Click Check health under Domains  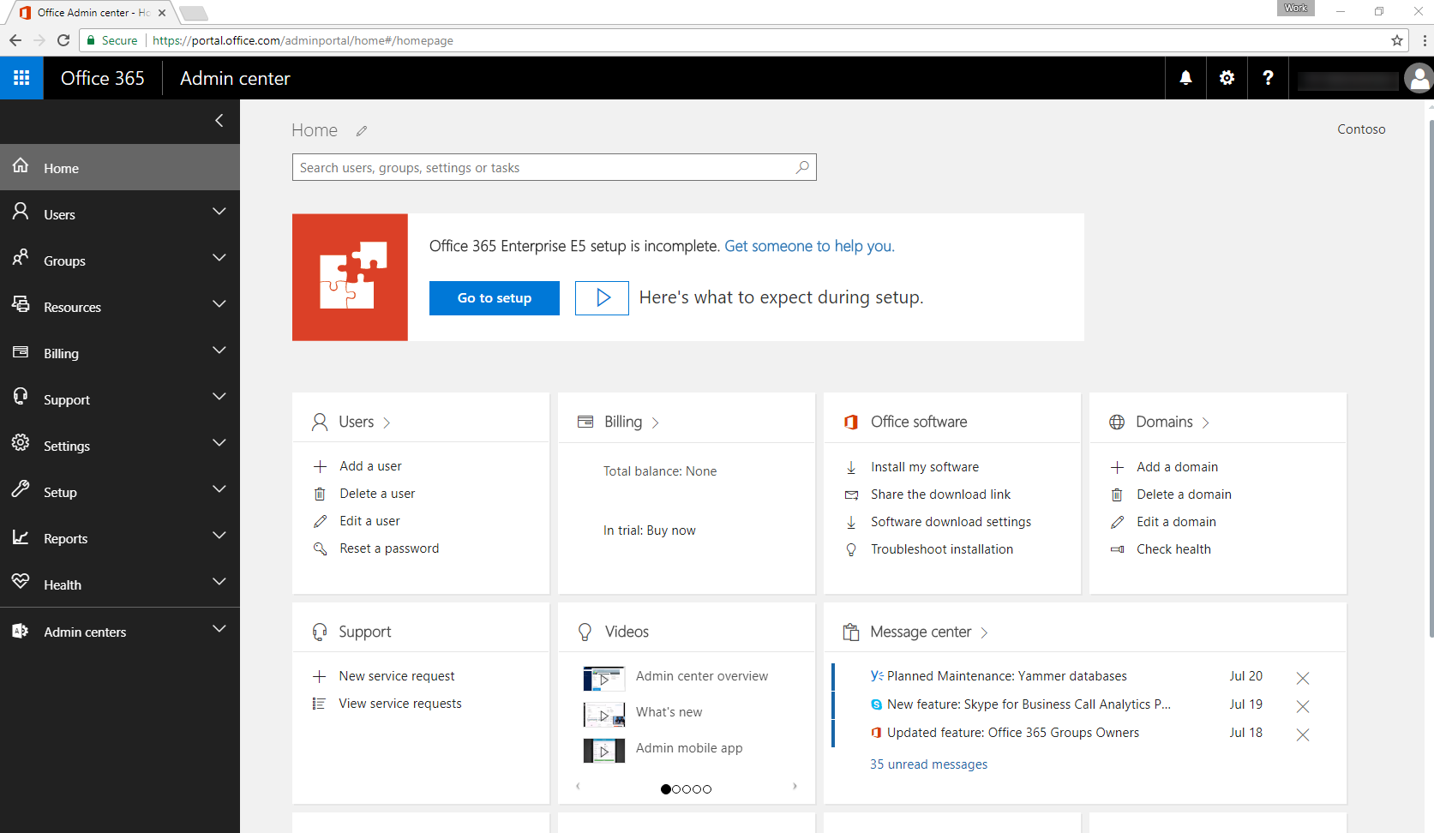point(1173,549)
